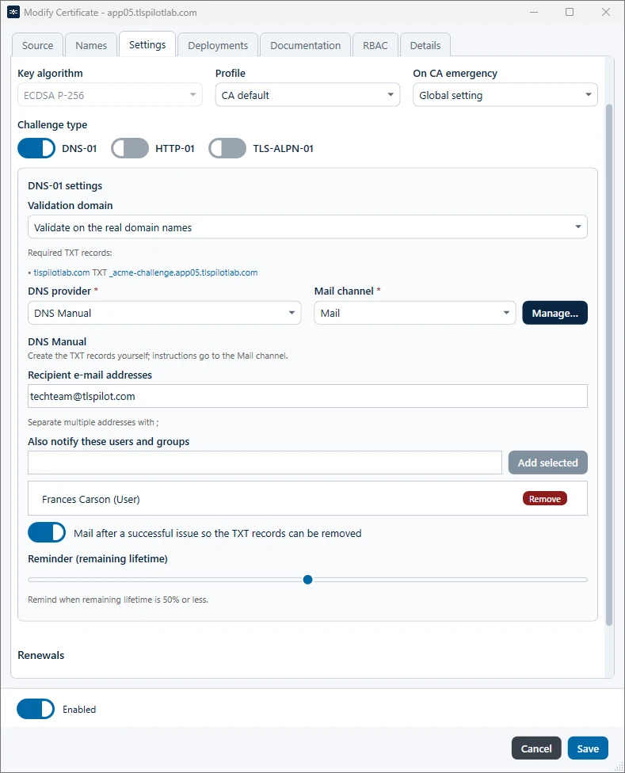Maximize the Modify Certificate window
The image size is (625, 773).
coord(570,12)
